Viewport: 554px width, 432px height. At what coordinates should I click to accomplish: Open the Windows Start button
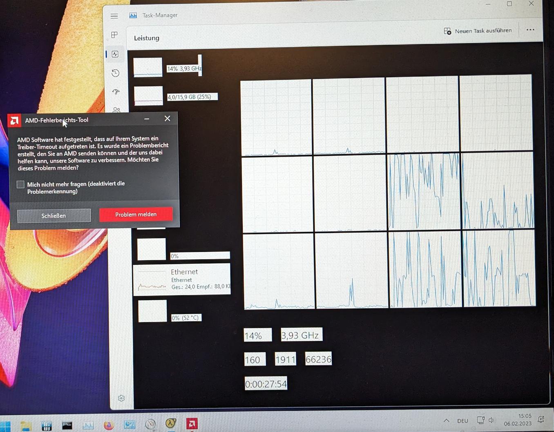pyautogui.click(x=5, y=426)
